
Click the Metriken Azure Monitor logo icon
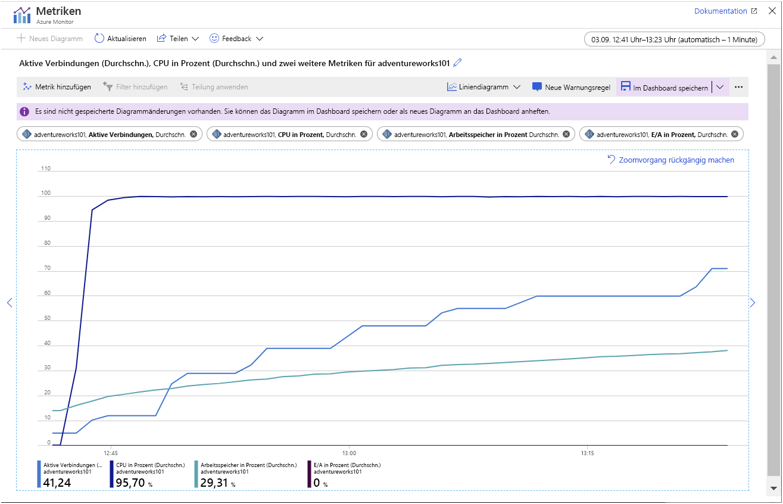click(x=22, y=14)
